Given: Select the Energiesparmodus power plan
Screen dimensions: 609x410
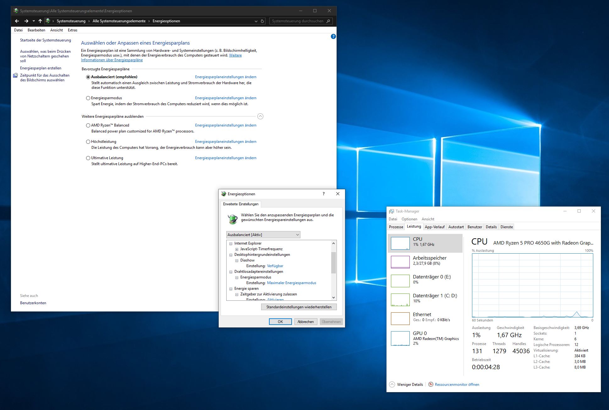Looking at the screenshot, I should pos(88,98).
